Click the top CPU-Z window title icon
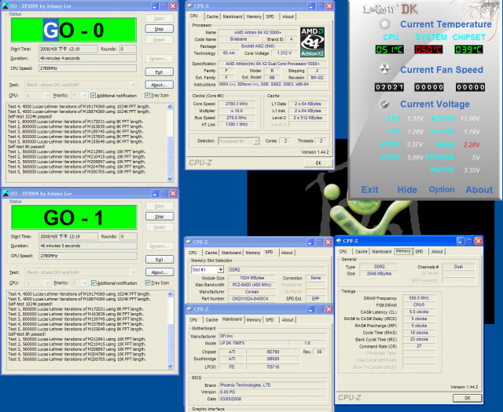Screen dimensions: 503x412 coord(189,5)
